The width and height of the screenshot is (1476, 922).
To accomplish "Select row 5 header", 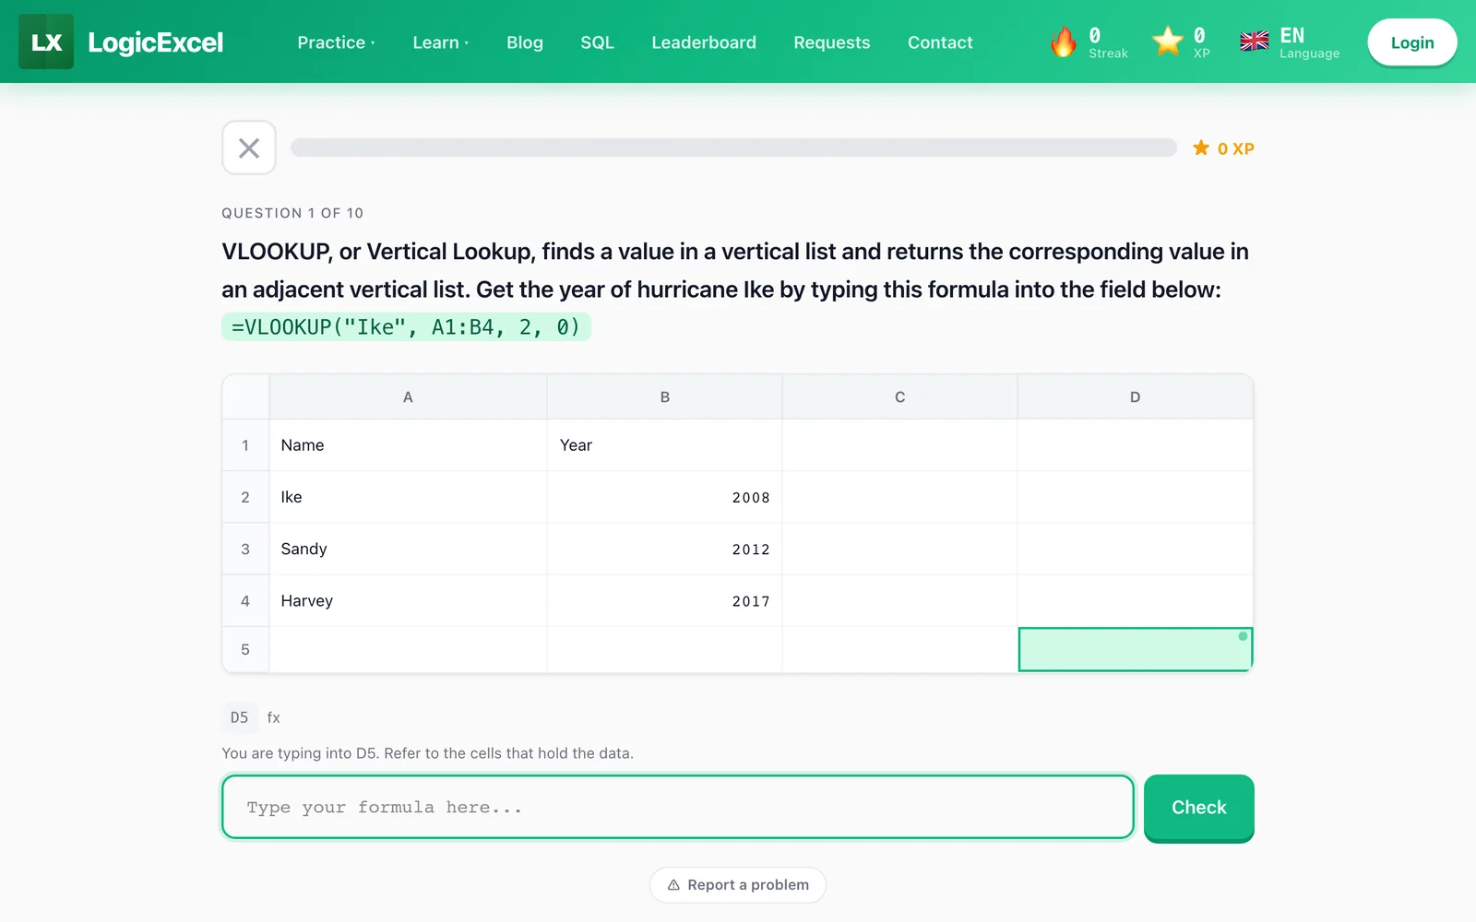I will (x=245, y=649).
